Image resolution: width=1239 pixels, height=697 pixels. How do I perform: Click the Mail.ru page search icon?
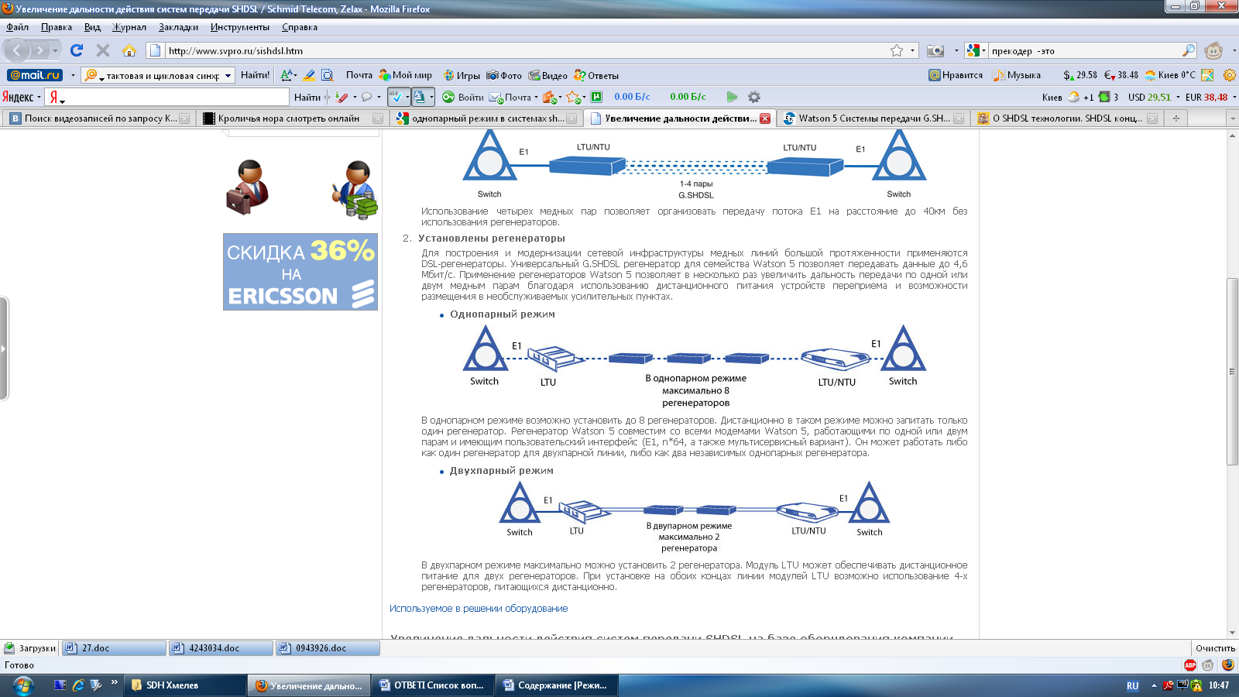[328, 75]
